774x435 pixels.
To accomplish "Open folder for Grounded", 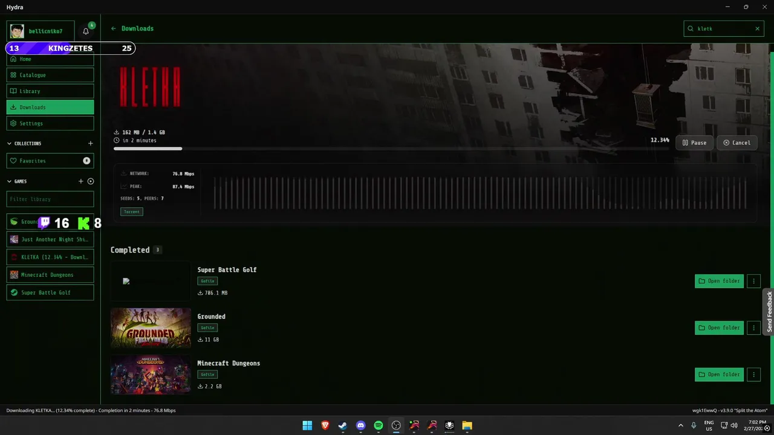I will click(719, 327).
